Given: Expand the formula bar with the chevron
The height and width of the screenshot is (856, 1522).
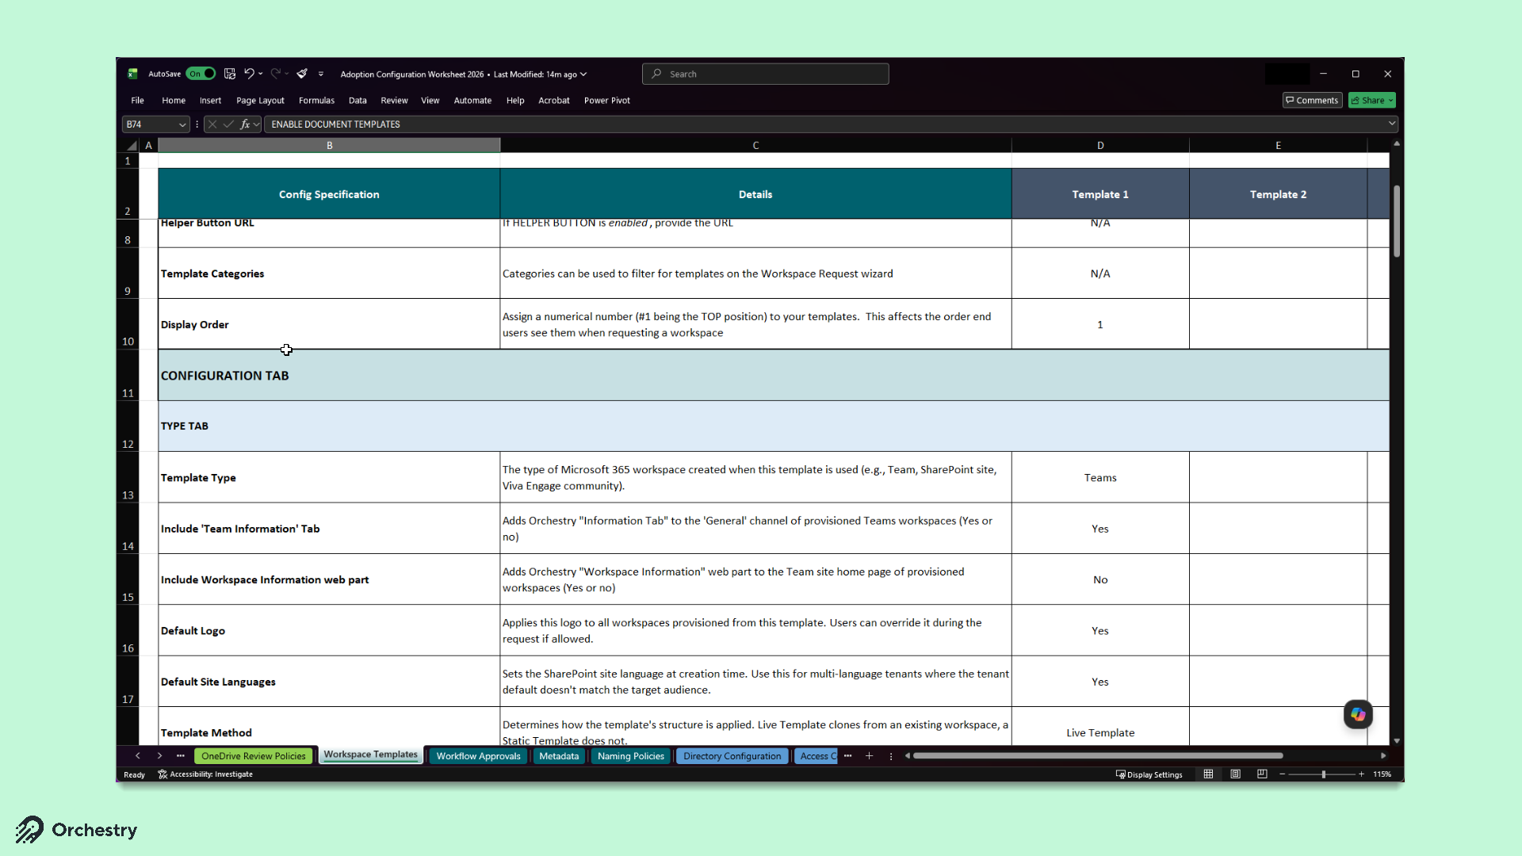Looking at the screenshot, I should pyautogui.click(x=1391, y=124).
